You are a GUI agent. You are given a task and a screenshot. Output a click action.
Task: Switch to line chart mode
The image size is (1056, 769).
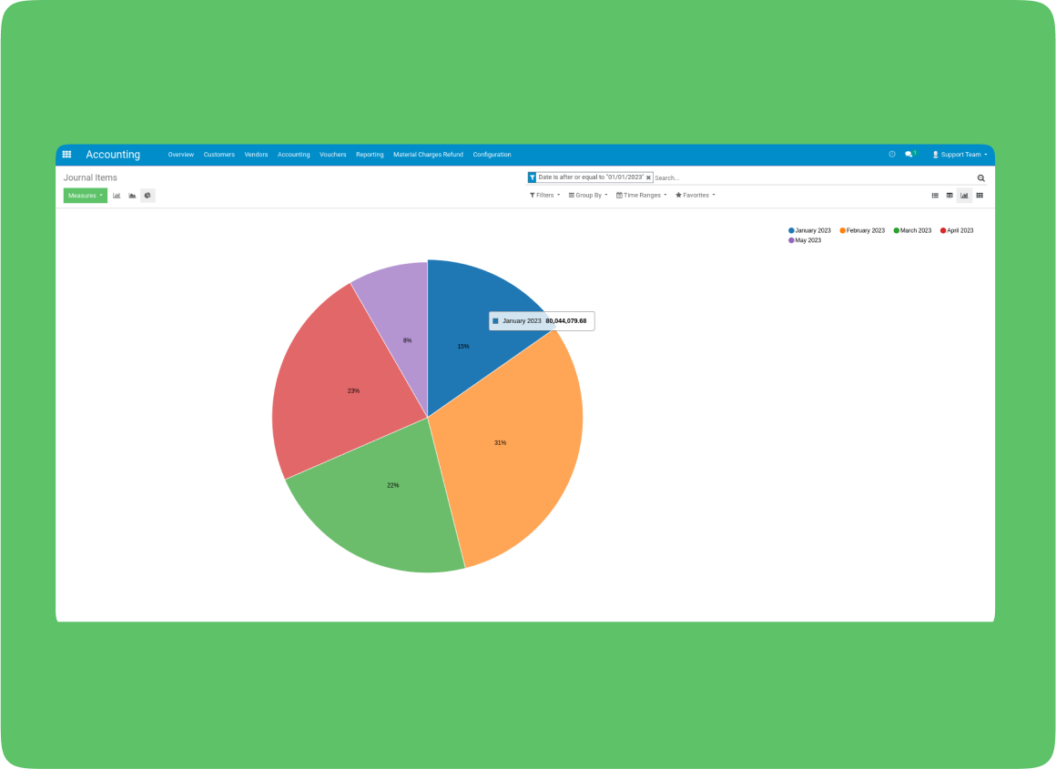tap(132, 196)
